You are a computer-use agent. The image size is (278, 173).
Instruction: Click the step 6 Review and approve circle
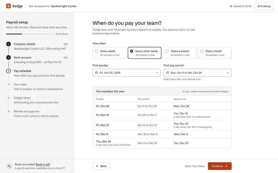click(8, 111)
